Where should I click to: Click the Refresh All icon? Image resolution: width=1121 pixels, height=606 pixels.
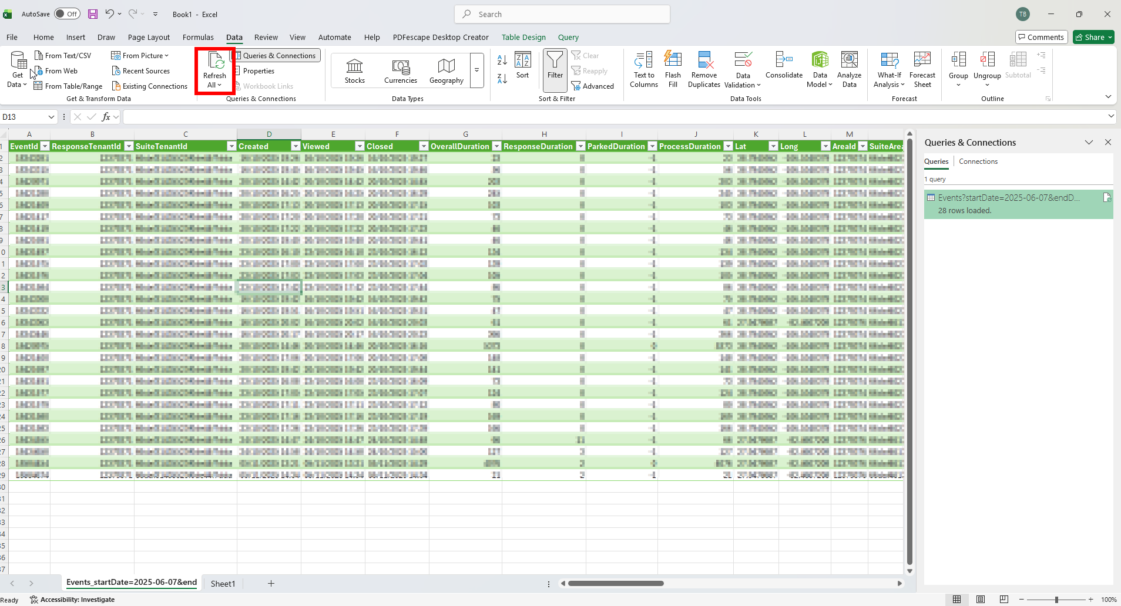point(215,60)
